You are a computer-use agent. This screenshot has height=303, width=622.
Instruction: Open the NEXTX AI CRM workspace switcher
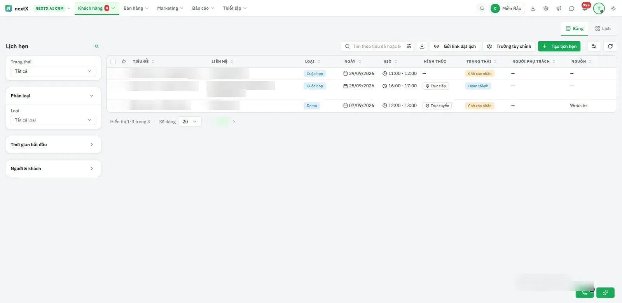click(x=52, y=8)
